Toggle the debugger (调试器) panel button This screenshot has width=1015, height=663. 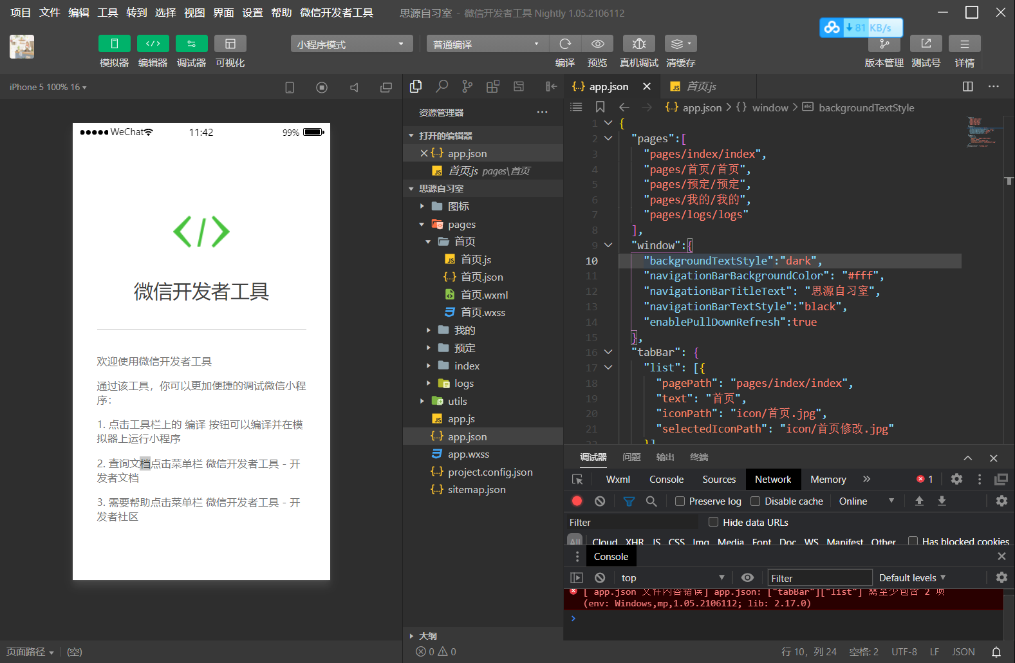click(x=192, y=44)
